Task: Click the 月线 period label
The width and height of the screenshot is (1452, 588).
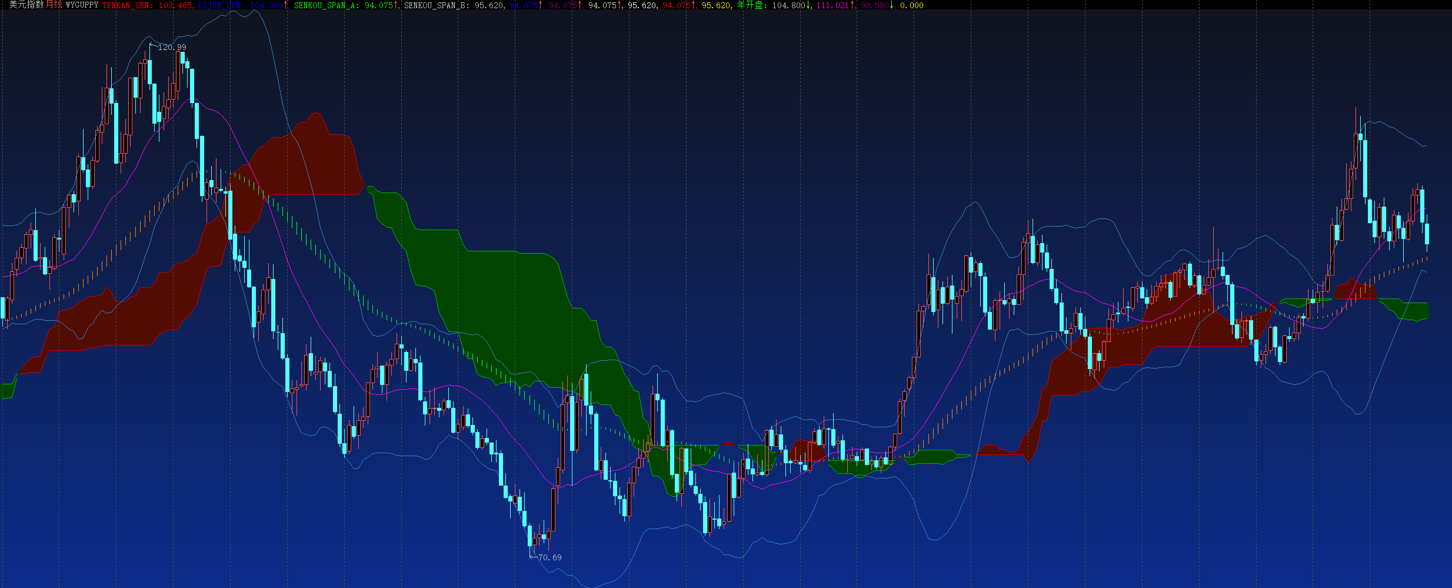Action: coord(54,5)
